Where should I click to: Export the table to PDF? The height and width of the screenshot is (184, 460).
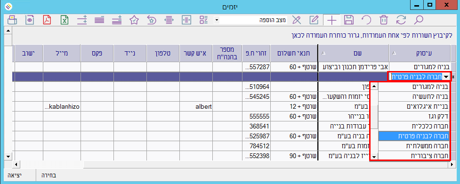47,20
